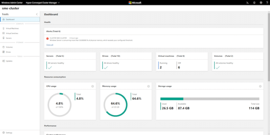
Task: Click the CPU usage info icon
Action: click(x=93, y=86)
